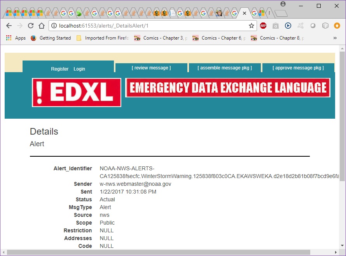Go to the browser home page

coord(42,26)
